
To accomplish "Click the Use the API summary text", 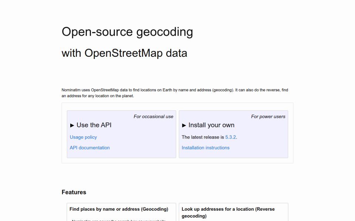I will pos(94,125).
